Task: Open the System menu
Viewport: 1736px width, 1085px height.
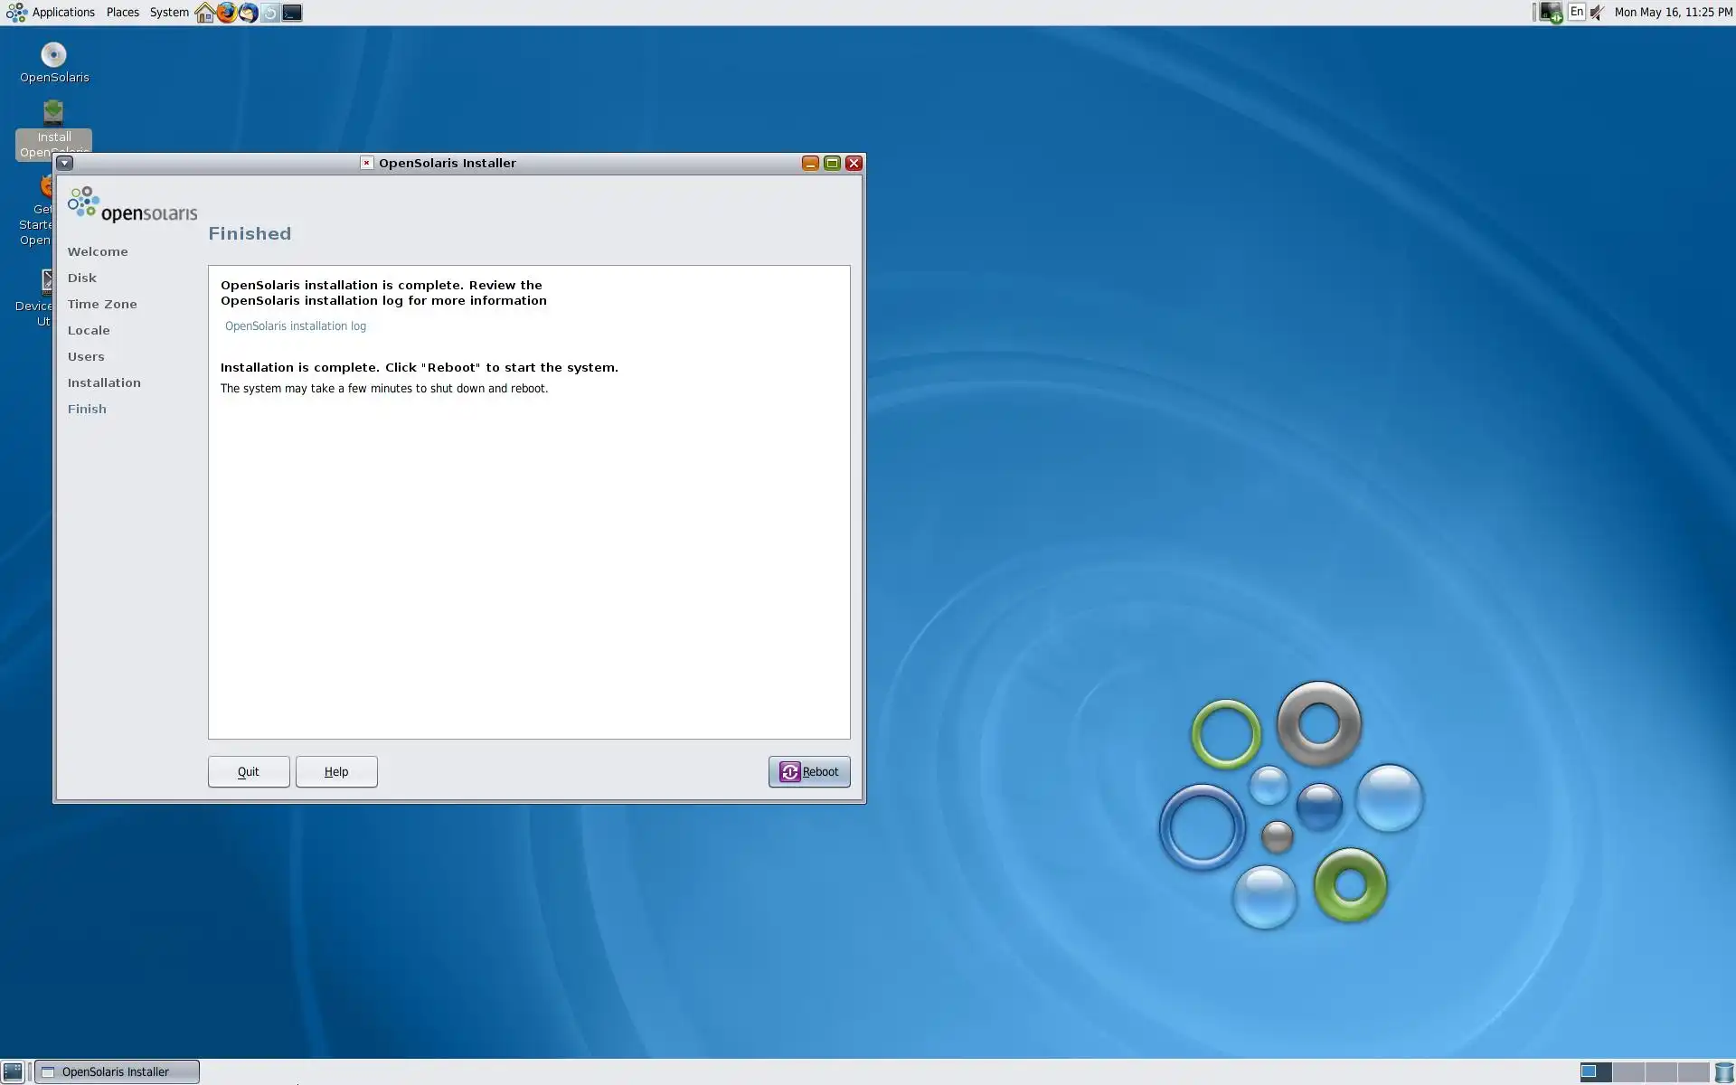Action: (169, 13)
